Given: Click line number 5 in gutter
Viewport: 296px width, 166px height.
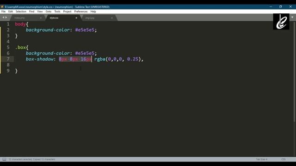Looking at the screenshot, I should coord(8,47).
